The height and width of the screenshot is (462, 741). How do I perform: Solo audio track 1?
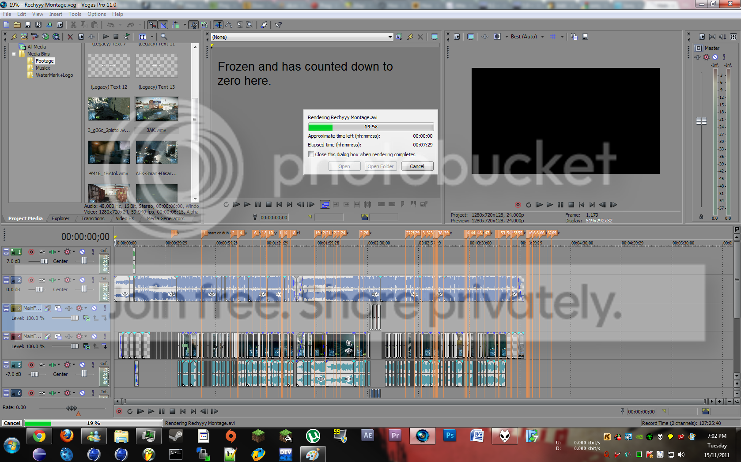tap(93, 252)
